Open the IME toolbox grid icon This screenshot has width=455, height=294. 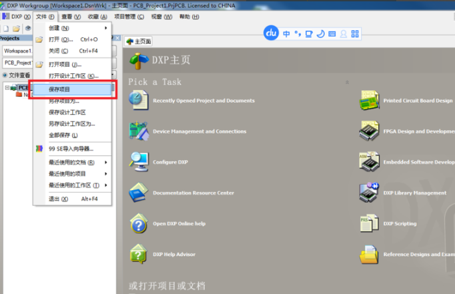coord(355,34)
